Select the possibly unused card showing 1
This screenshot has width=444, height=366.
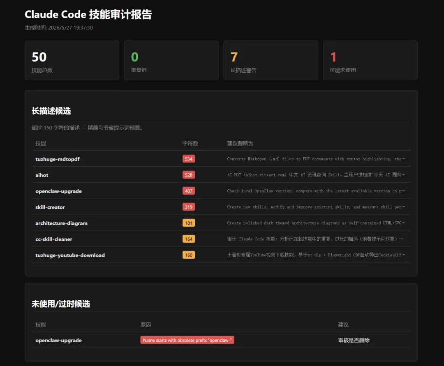point(370,60)
